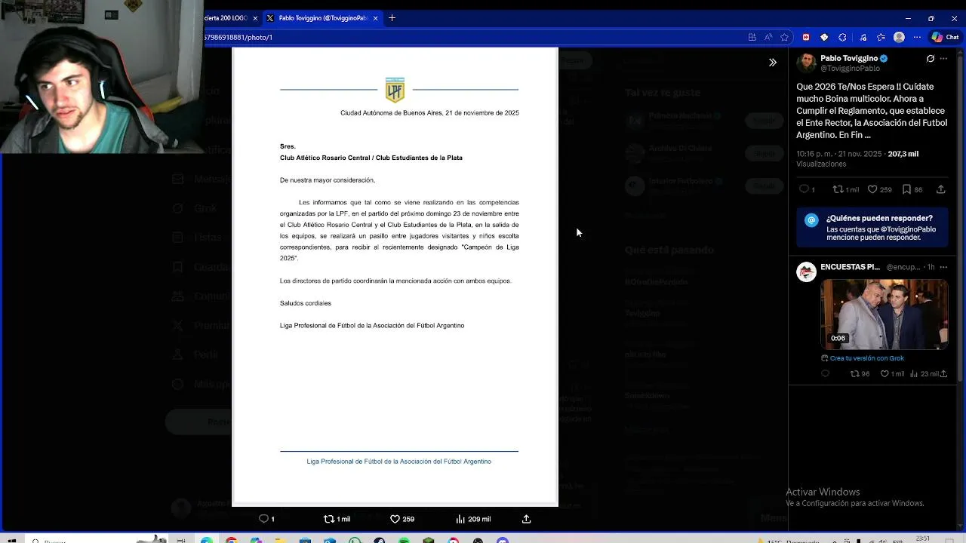
Task: Switch to the '200 LOGO' browser tab
Action: click(x=226, y=18)
